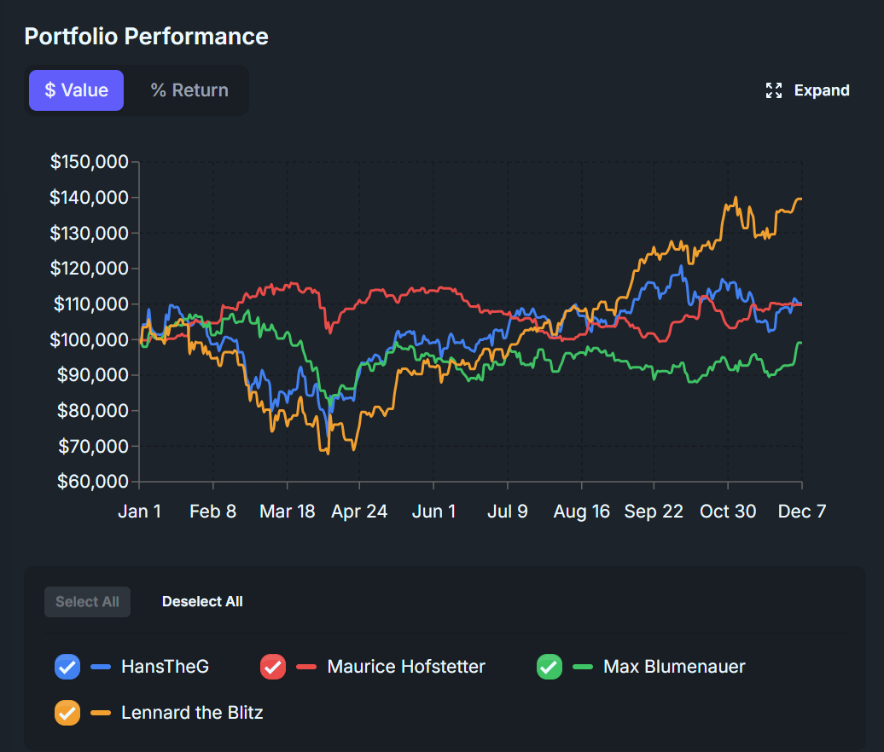Click the Select All button
The width and height of the screenshot is (884, 752).
tap(87, 601)
